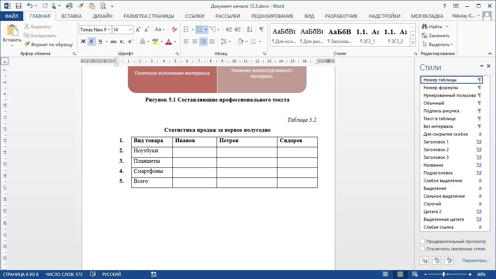
Task: Center the paragraph text
Action: (x=195, y=41)
